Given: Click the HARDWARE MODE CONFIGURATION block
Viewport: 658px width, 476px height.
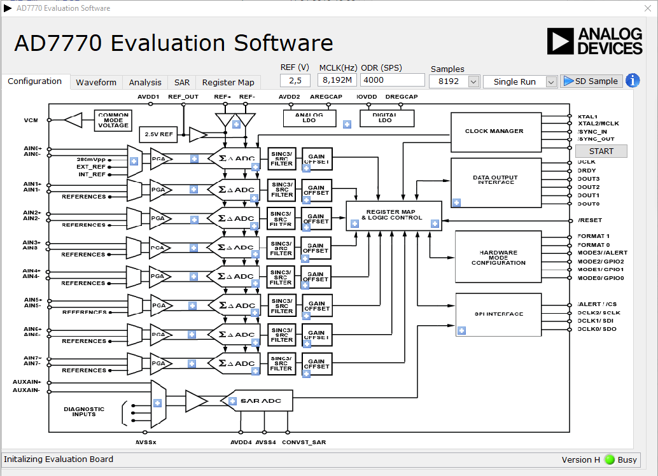Looking at the screenshot, I should [498, 256].
